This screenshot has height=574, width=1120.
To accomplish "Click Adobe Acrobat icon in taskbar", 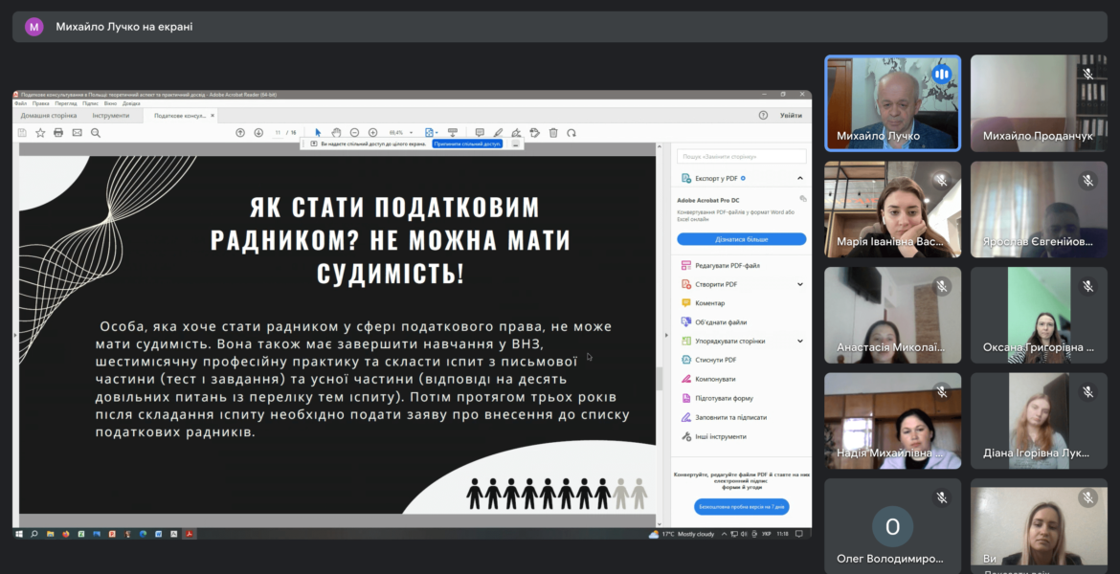I will click(x=190, y=534).
